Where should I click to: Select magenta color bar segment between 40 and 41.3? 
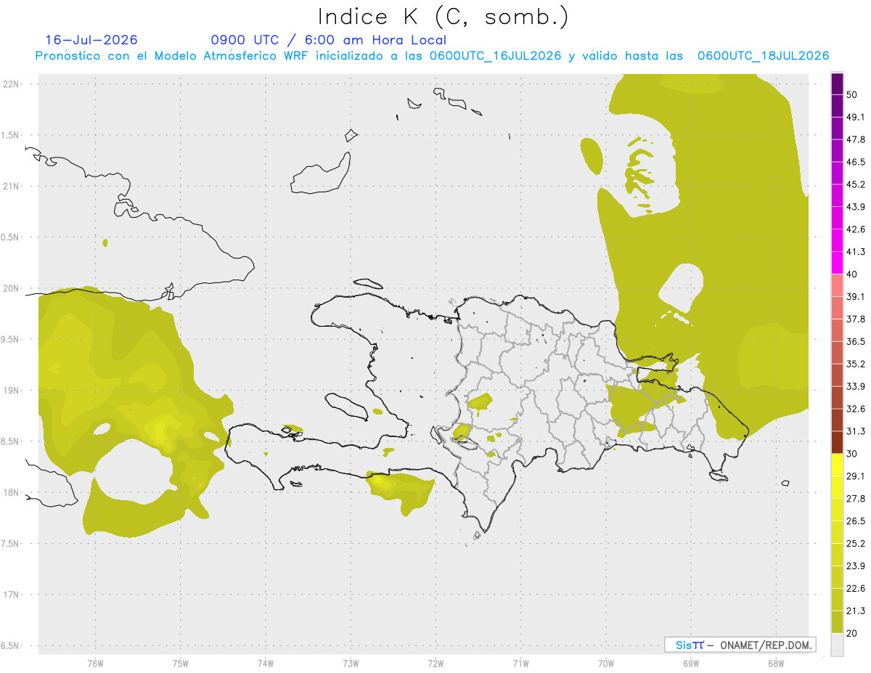coord(837,263)
